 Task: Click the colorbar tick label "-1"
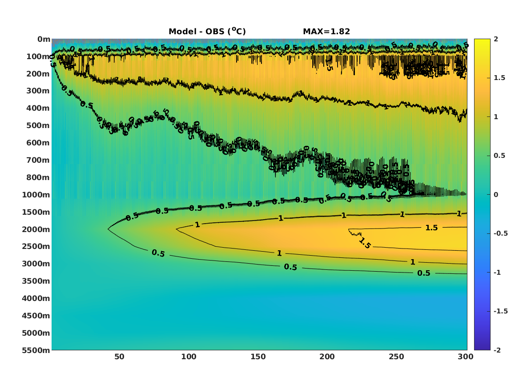point(497,272)
